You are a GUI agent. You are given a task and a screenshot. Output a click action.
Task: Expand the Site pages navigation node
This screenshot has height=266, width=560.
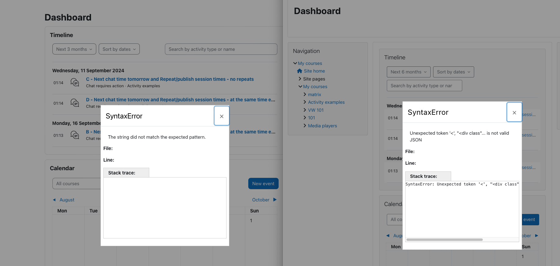(300, 79)
